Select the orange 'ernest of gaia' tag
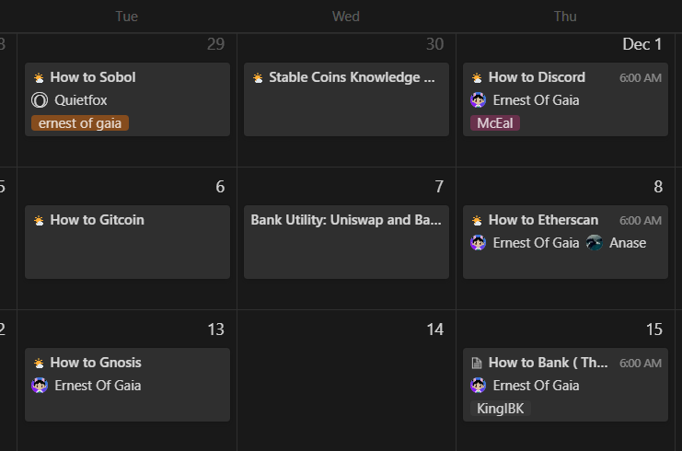682x451 pixels. 80,123
